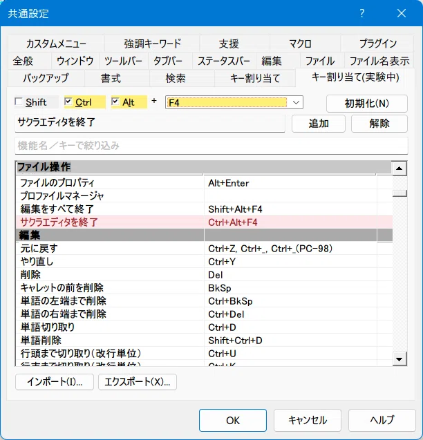Click the キャンセル button

tap(308, 420)
